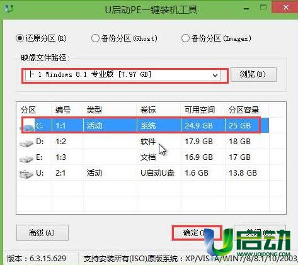Maximize the installer window
The width and height of the screenshot is (298, 265).
coord(263,8)
